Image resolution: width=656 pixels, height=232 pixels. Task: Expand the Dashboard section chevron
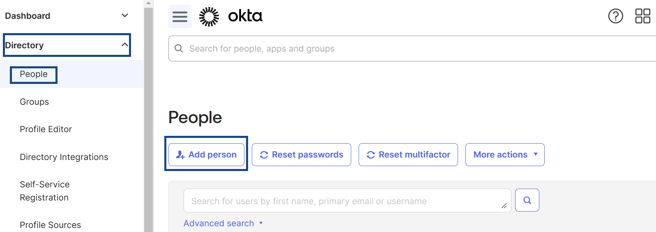pyautogui.click(x=125, y=16)
